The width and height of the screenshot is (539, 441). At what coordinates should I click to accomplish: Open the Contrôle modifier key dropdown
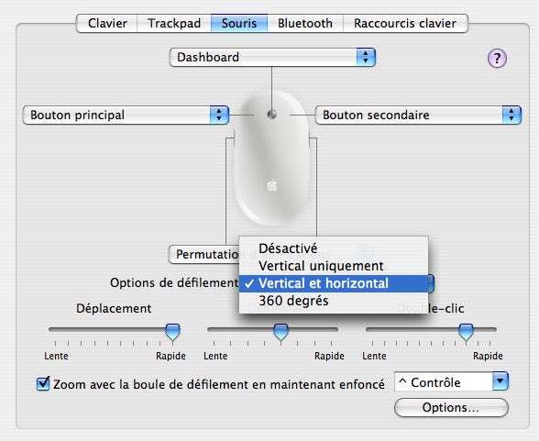pyautogui.click(x=451, y=381)
